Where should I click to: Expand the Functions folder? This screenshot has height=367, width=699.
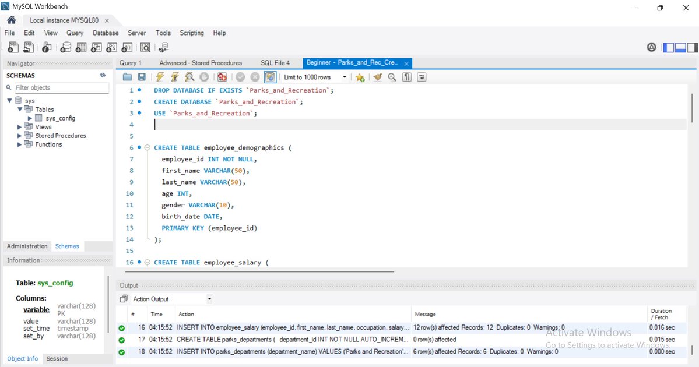pyautogui.click(x=20, y=144)
